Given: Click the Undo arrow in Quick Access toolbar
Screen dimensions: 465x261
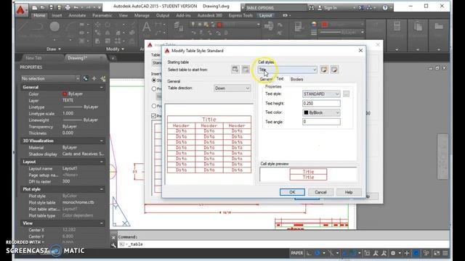Looking at the screenshot, I should click(76, 7).
